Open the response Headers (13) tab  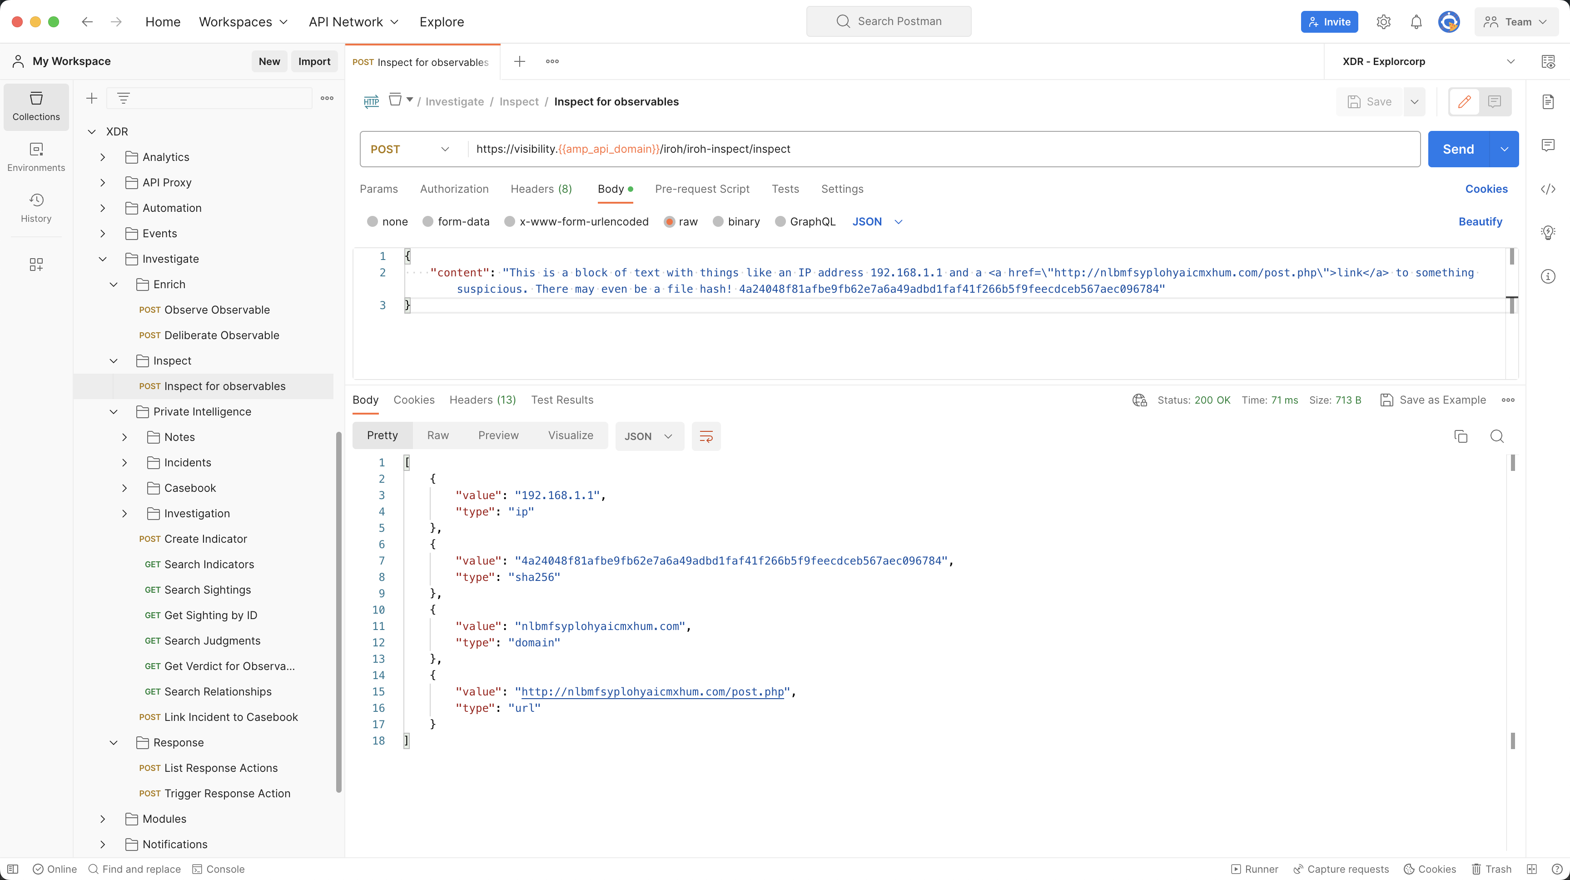(482, 400)
